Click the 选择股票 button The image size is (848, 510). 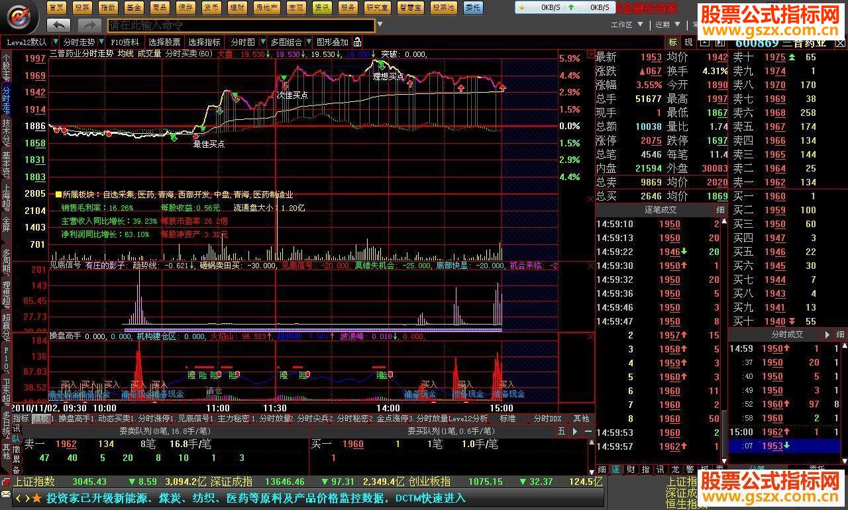click(x=164, y=42)
